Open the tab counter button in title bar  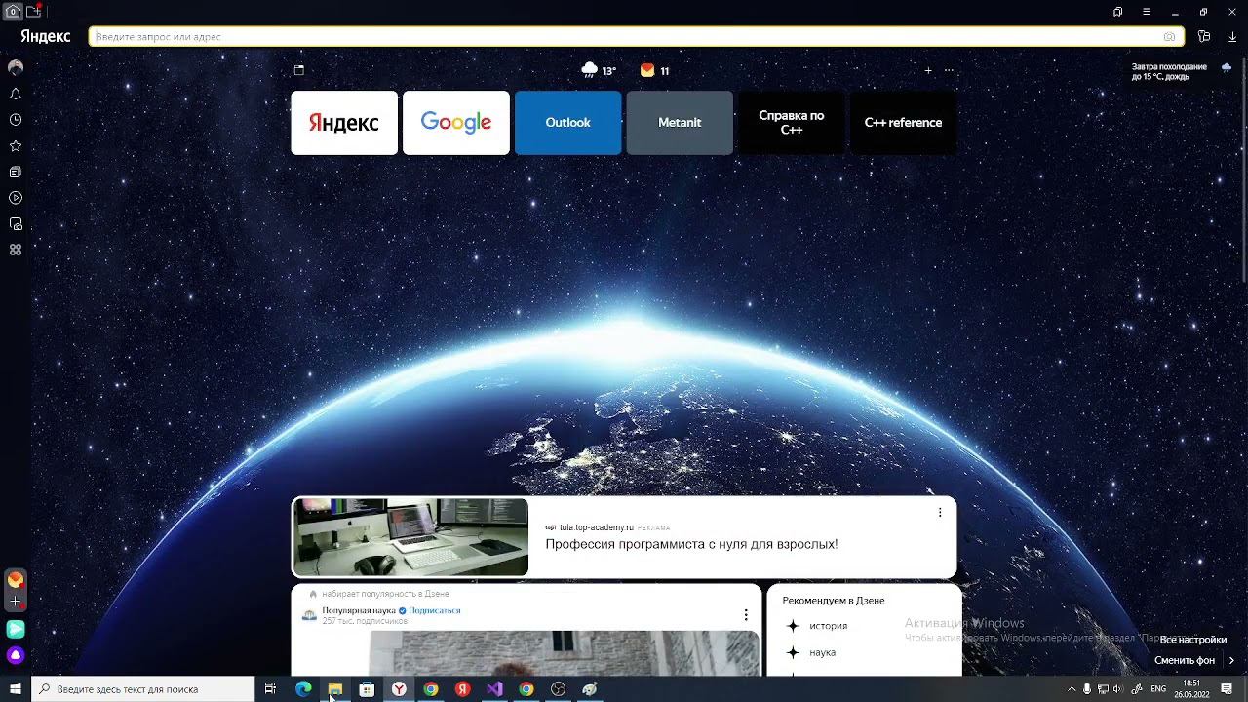[x=13, y=12]
